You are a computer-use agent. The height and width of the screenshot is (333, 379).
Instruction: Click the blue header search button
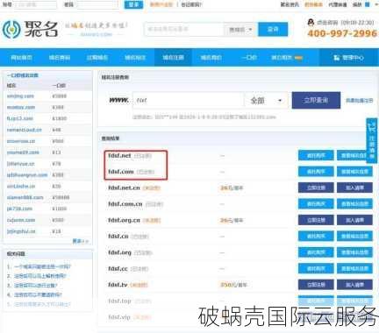[x=273, y=29]
